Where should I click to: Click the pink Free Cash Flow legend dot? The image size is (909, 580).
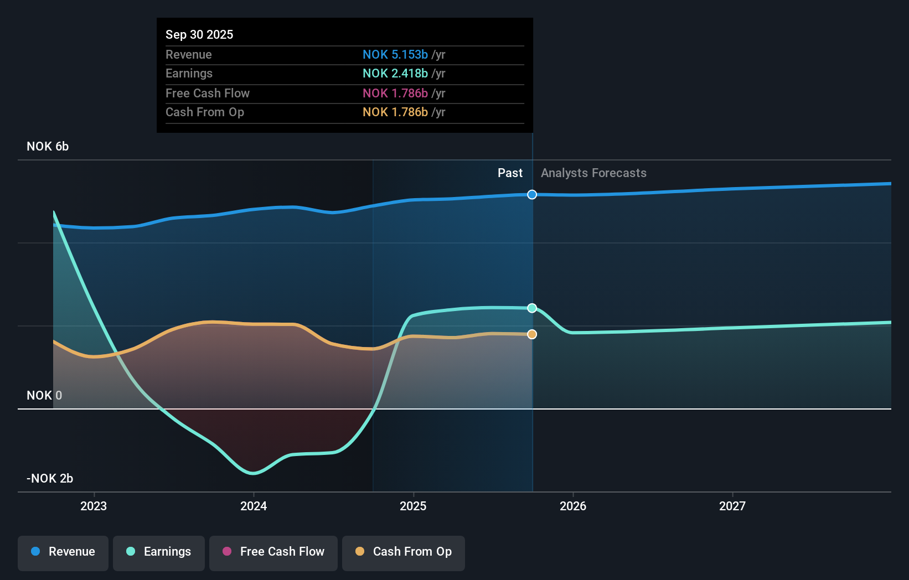click(x=226, y=552)
